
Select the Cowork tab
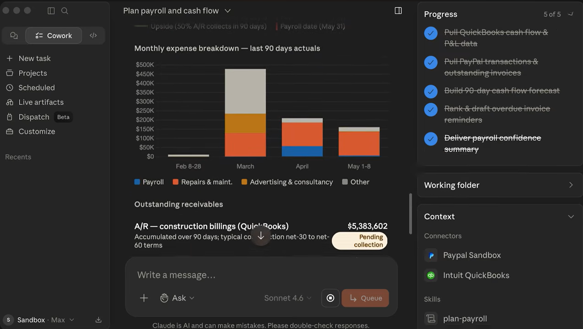[54, 36]
